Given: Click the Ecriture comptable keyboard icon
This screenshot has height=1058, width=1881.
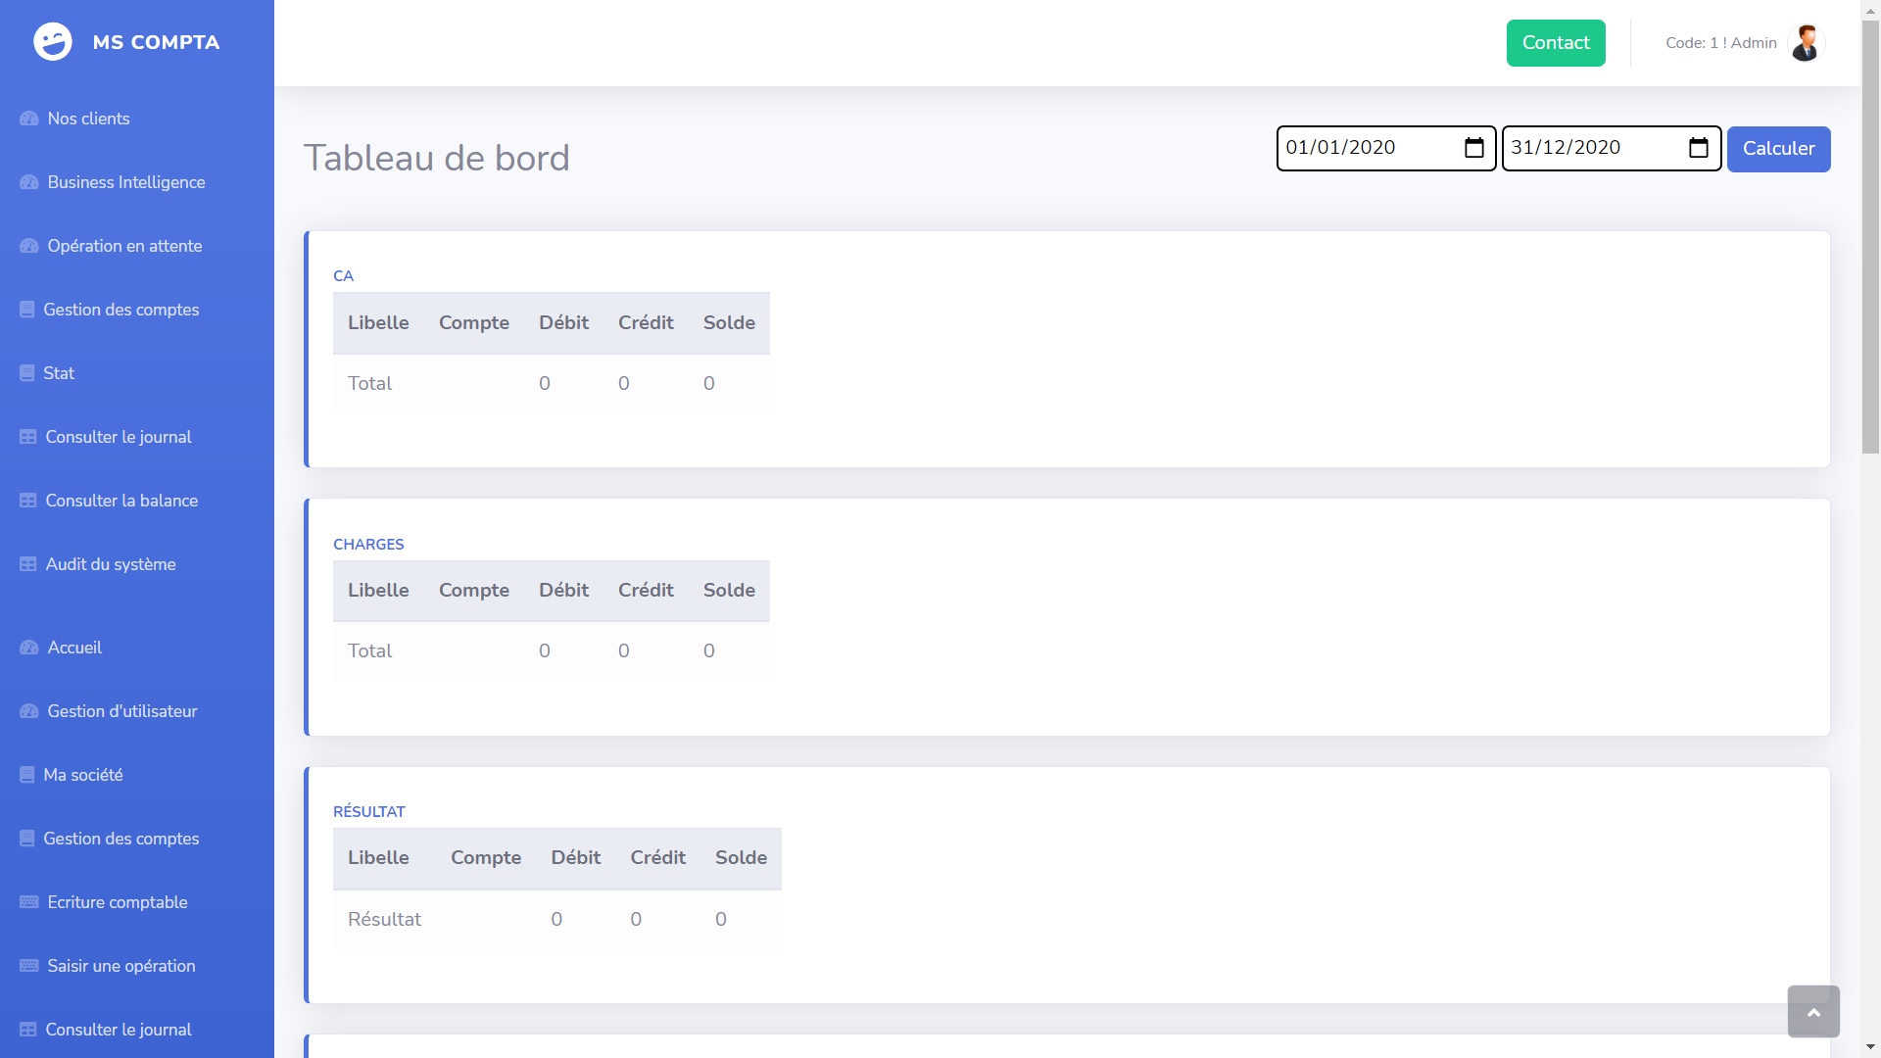Looking at the screenshot, I should click(29, 902).
